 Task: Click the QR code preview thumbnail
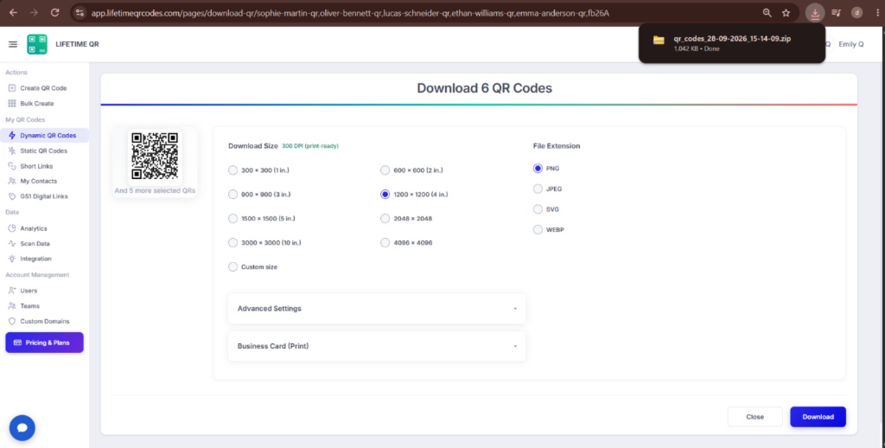click(x=155, y=156)
